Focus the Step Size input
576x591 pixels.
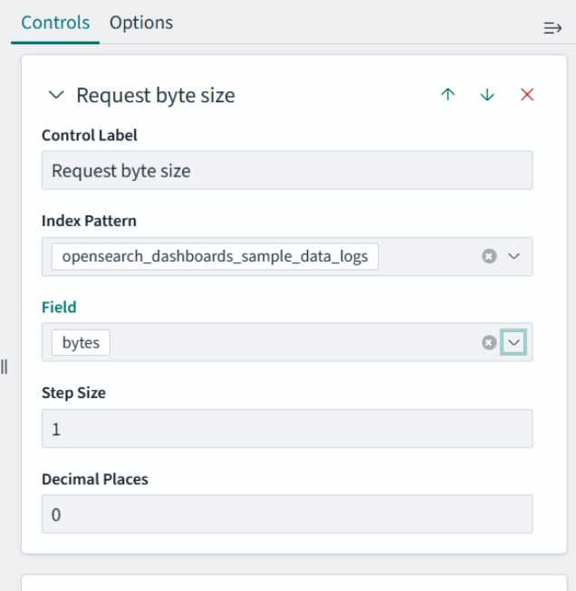286,429
